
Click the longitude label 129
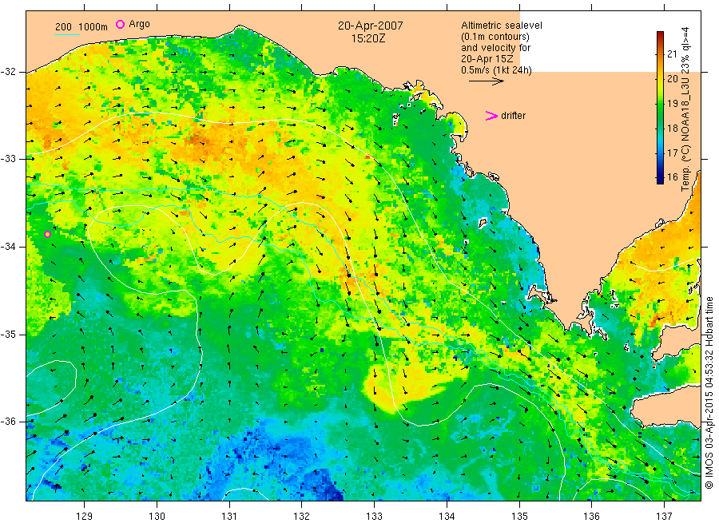(85, 517)
